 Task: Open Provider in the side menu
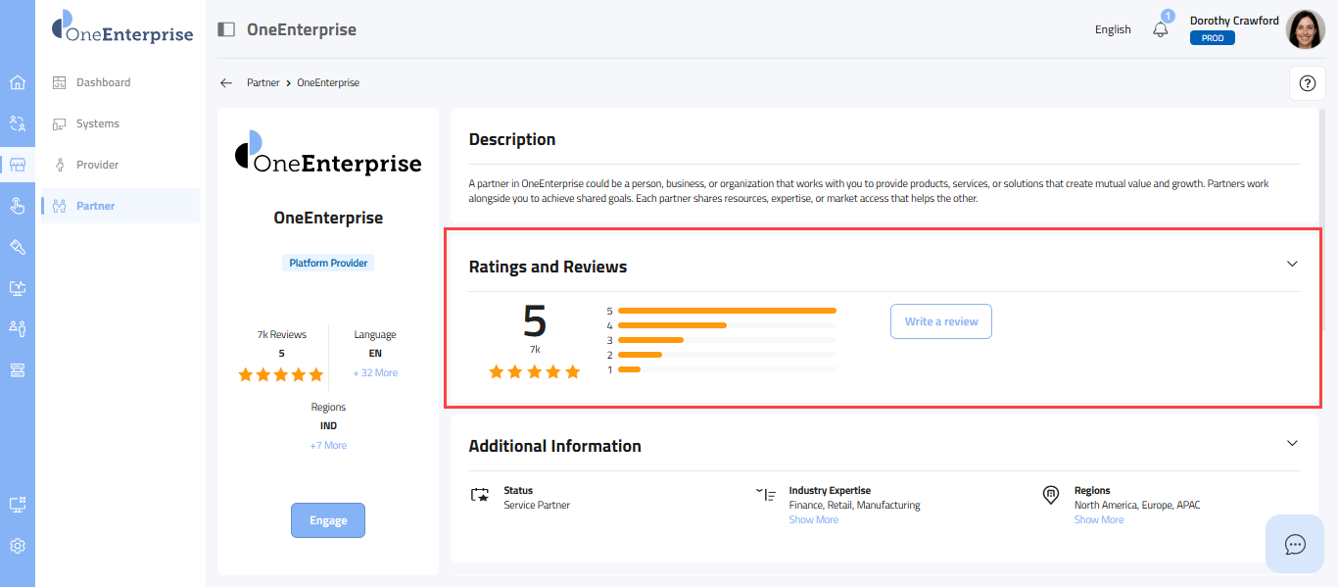pyautogui.click(x=97, y=165)
